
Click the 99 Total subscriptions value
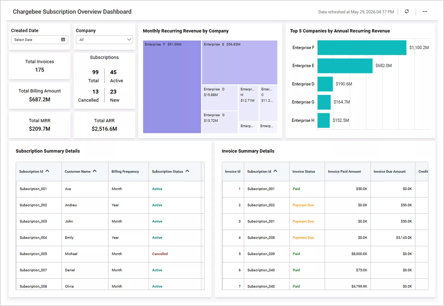pos(95,72)
